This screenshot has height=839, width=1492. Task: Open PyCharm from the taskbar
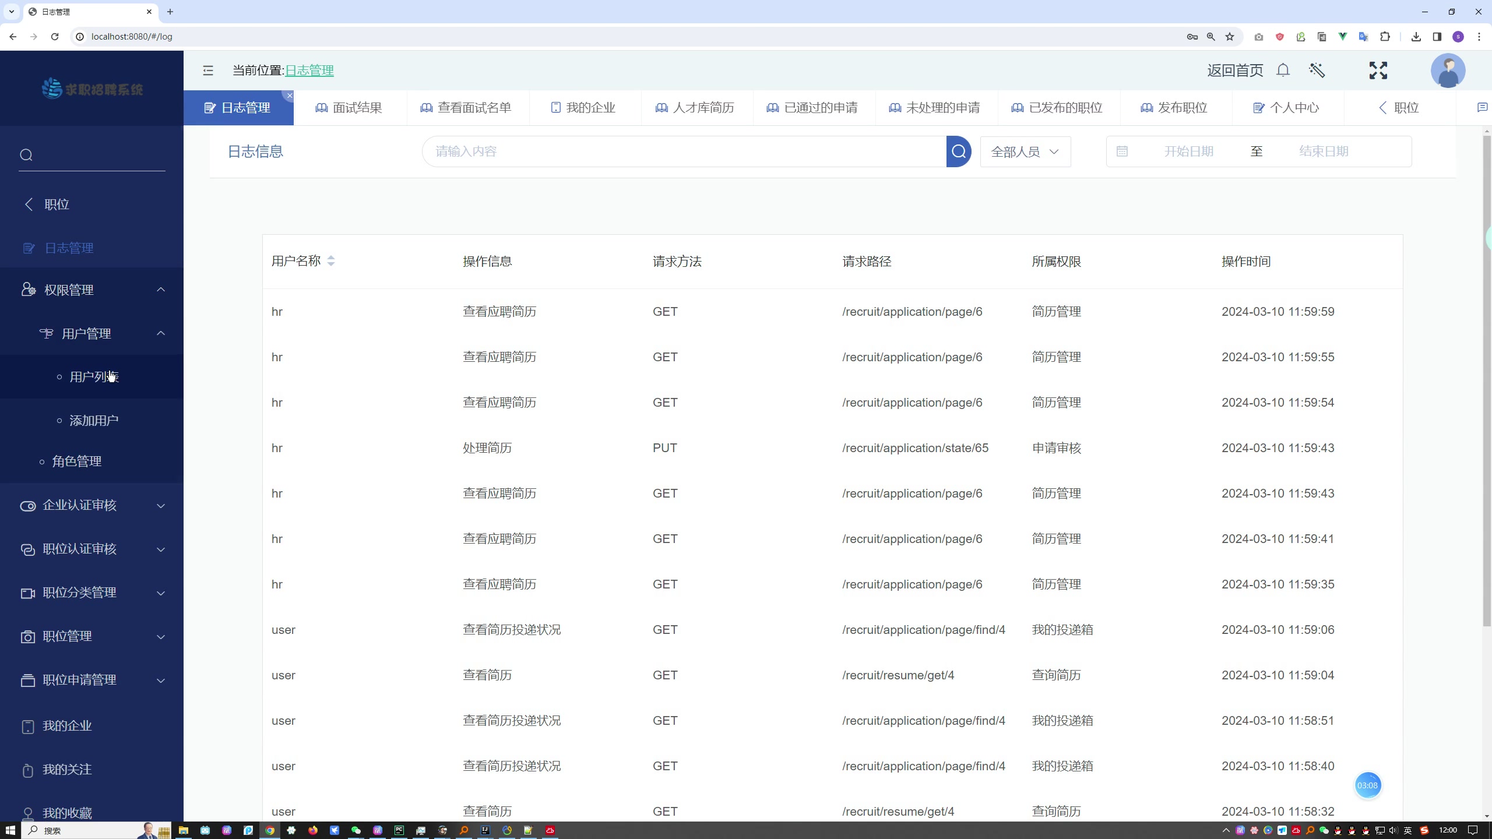[x=399, y=830]
